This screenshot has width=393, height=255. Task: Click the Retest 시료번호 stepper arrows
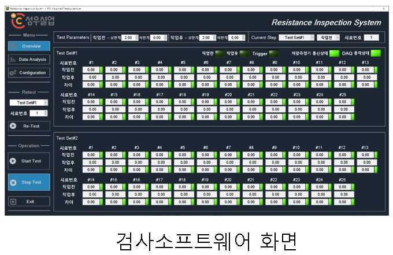46,113
